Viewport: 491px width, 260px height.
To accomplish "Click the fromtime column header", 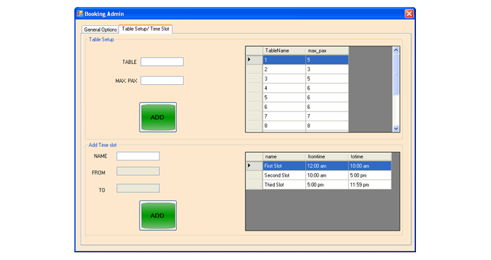I will tap(327, 156).
